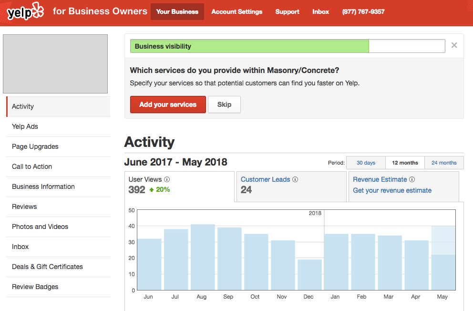This screenshot has width=473, height=311.
Task: Select Activity in the sidebar
Action: click(58, 106)
